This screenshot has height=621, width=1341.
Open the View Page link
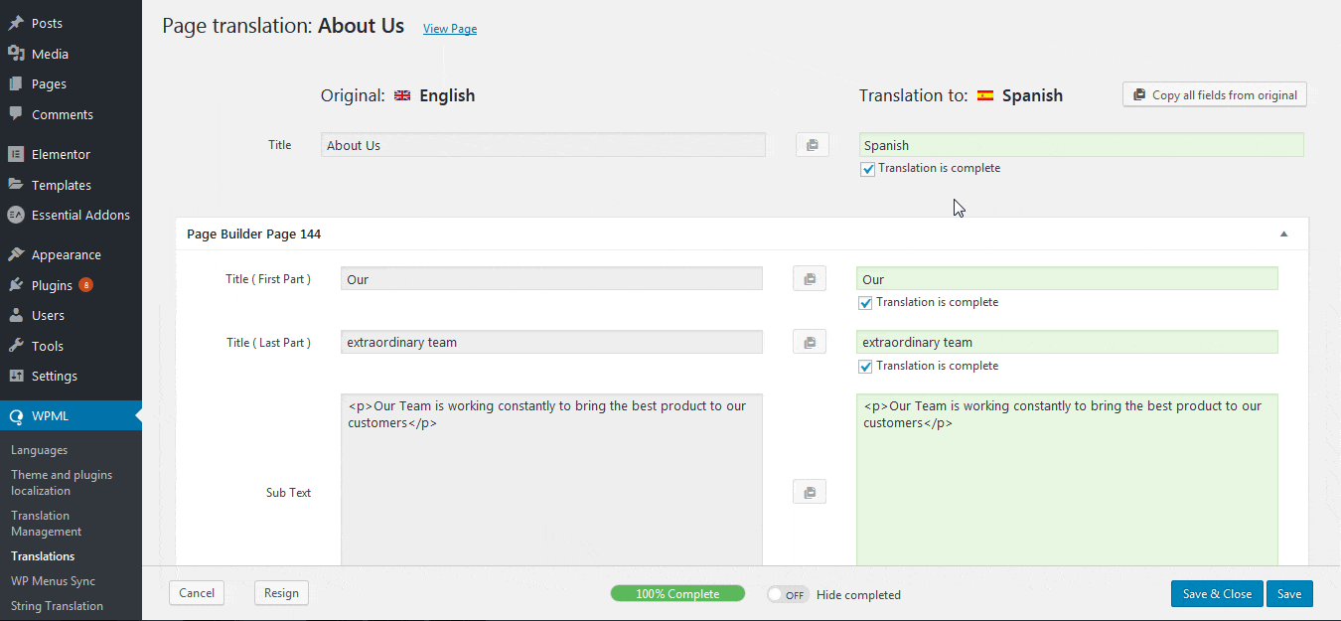tap(450, 29)
